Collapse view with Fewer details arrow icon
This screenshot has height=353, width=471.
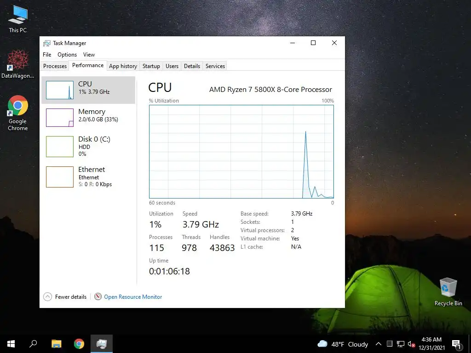click(x=47, y=296)
